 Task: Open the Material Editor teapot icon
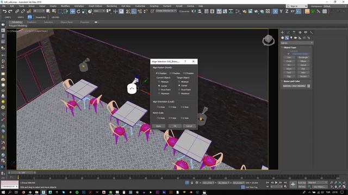click(x=244, y=11)
